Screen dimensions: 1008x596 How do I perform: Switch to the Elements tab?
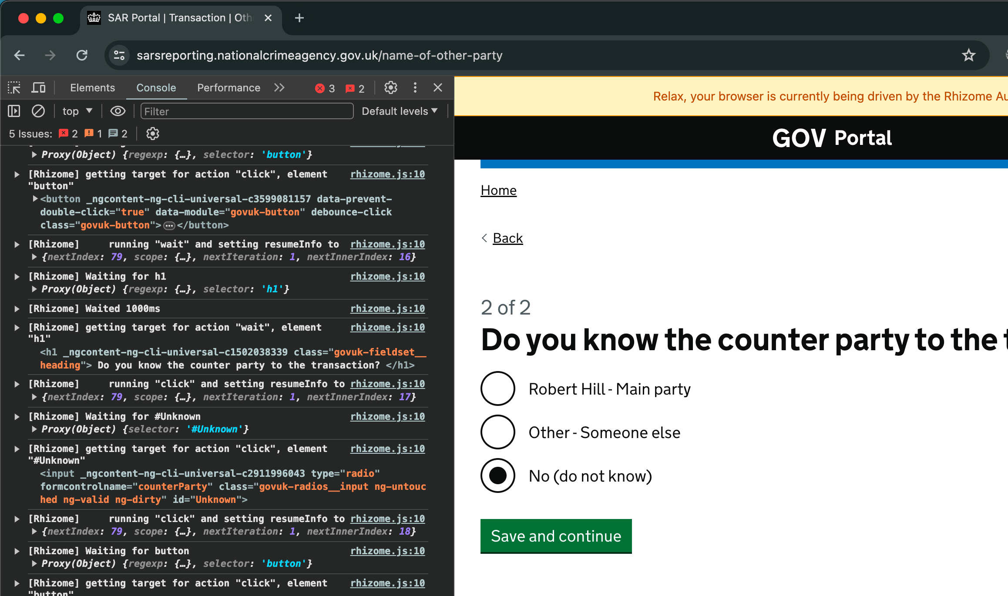(92, 88)
